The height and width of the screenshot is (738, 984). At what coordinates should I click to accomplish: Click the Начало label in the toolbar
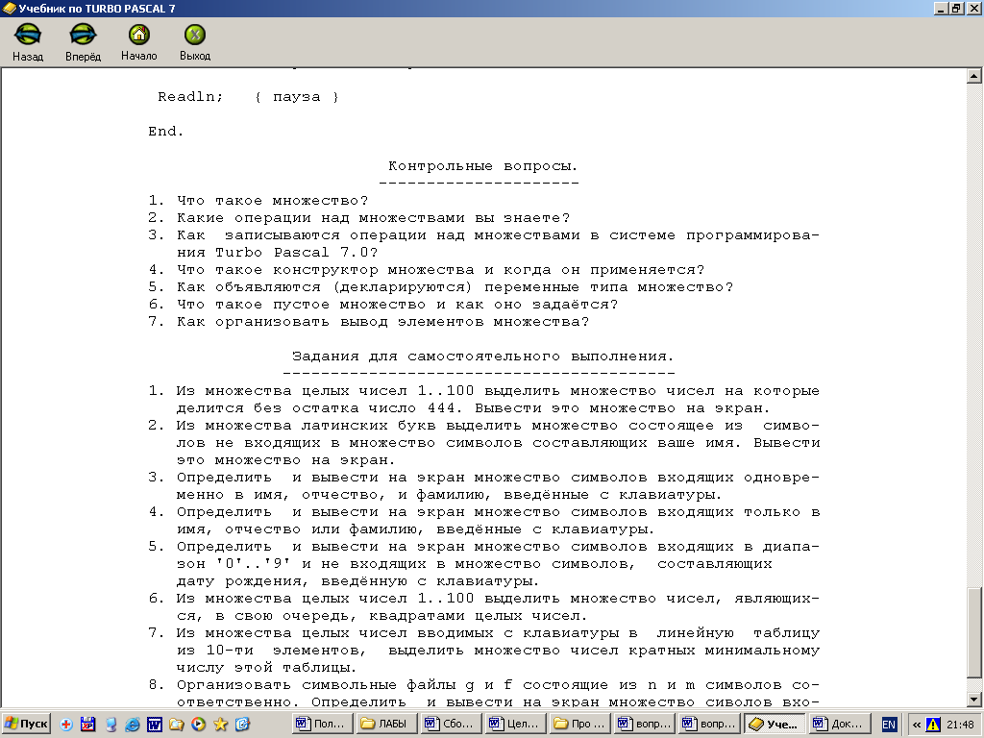click(138, 56)
